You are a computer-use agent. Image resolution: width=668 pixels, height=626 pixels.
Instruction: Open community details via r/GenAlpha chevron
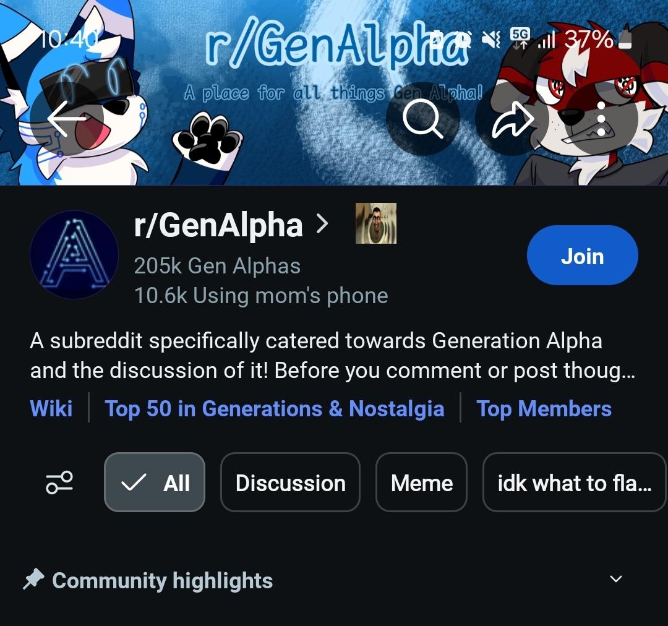323,224
